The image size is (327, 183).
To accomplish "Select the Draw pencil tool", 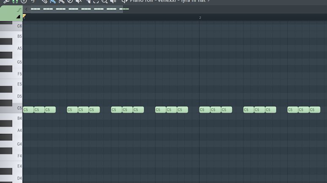I will [x=44, y=1].
